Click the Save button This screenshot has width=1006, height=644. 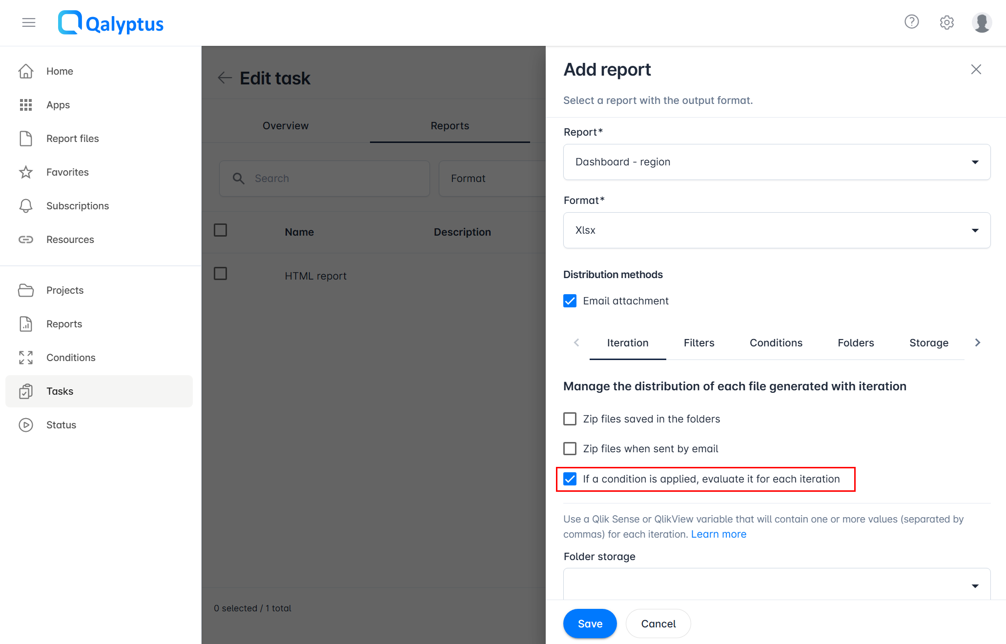point(590,624)
